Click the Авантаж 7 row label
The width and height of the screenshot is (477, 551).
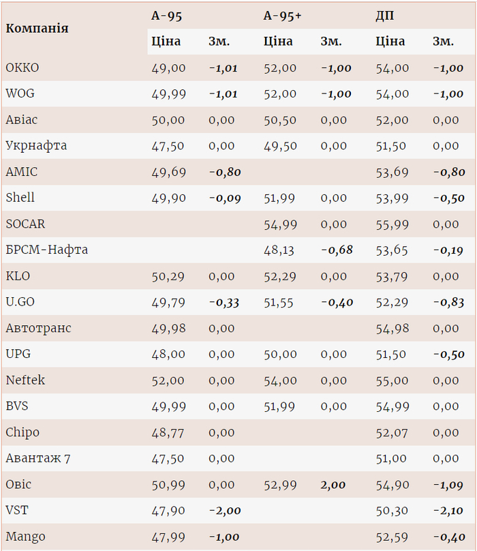(37, 458)
